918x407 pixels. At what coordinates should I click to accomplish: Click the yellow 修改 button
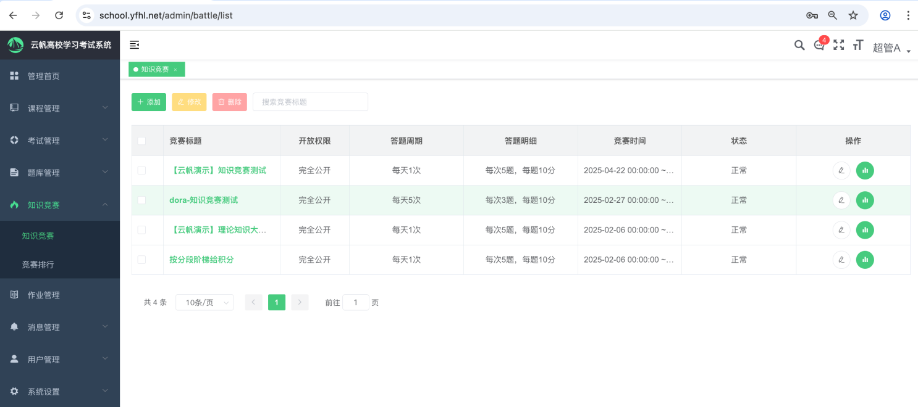tap(189, 102)
